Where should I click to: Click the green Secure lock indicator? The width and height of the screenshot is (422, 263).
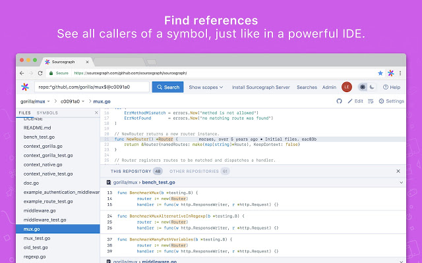tap(59, 73)
